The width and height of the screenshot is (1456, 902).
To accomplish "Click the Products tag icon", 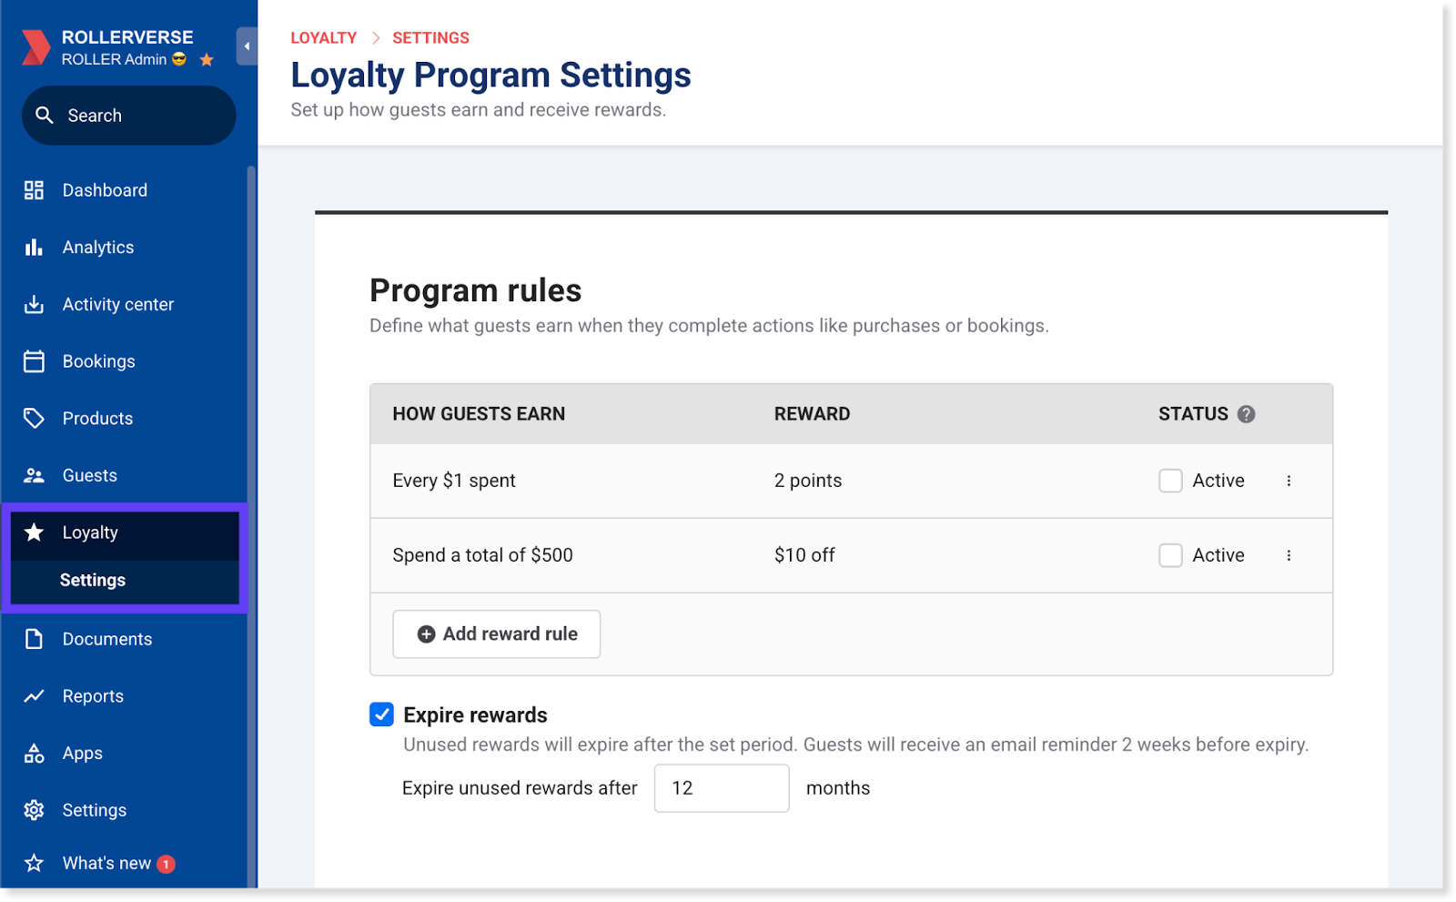I will [x=34, y=419].
